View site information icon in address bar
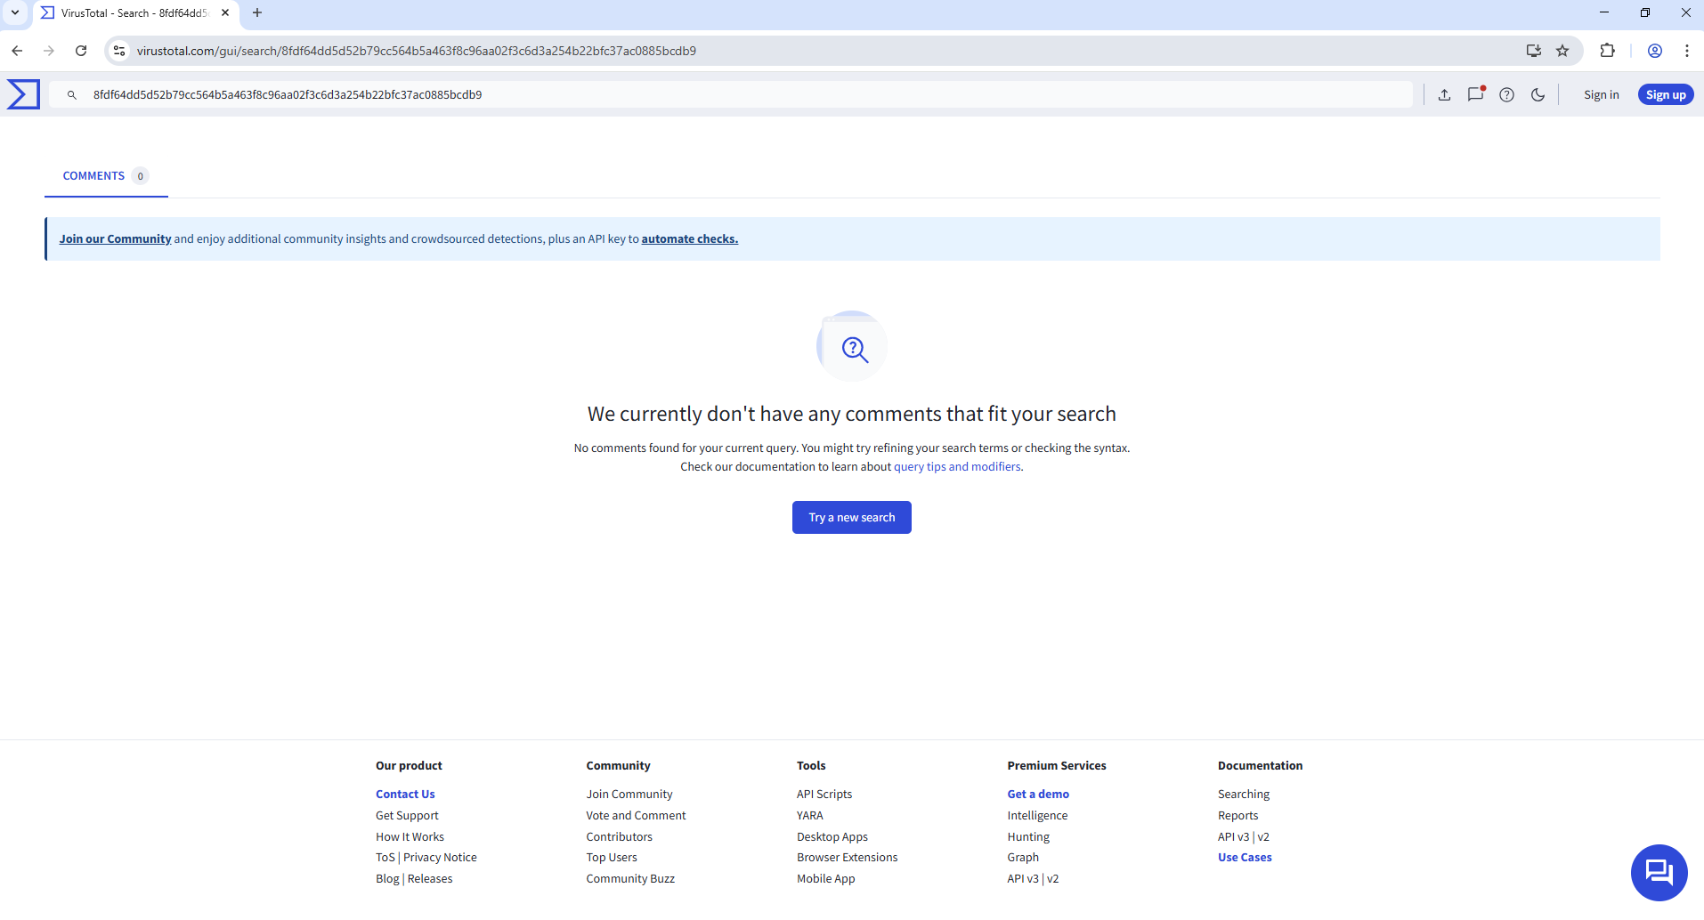1704x920 pixels. (119, 51)
